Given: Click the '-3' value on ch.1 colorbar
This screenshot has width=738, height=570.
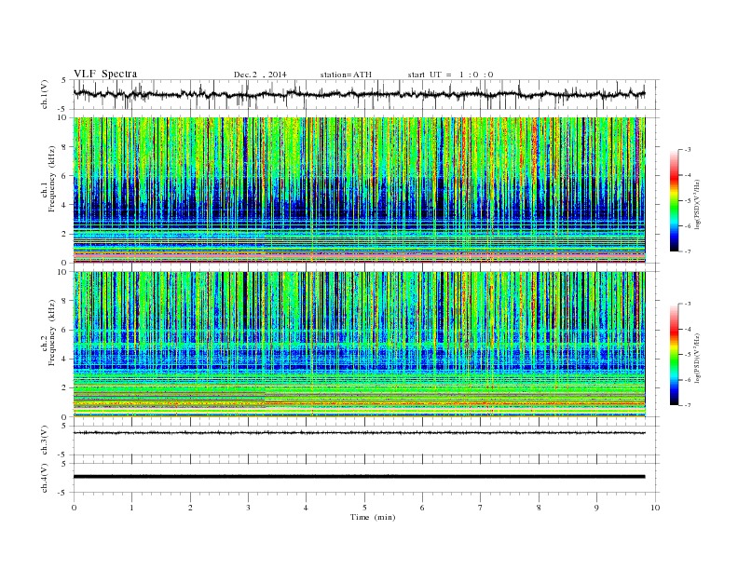Looking at the screenshot, I should tap(687, 150).
